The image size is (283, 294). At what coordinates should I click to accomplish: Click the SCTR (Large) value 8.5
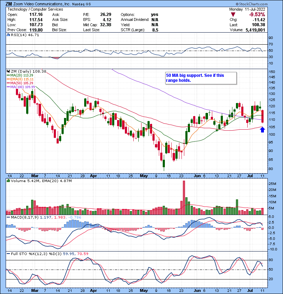(x=155, y=30)
